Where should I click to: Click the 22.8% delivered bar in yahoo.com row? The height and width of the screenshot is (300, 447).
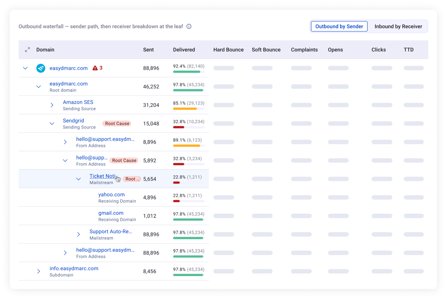189,201
